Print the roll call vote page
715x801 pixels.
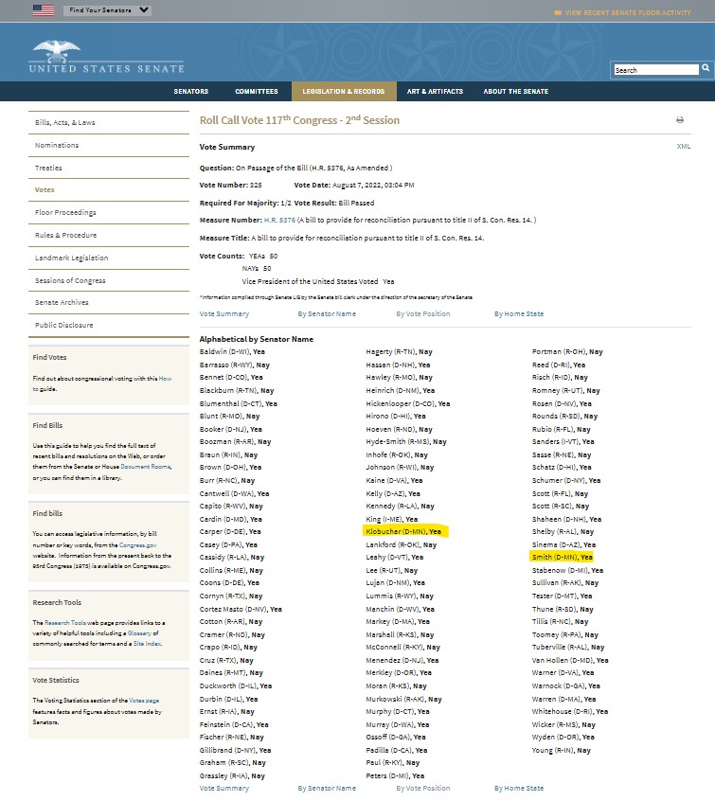[x=679, y=120]
